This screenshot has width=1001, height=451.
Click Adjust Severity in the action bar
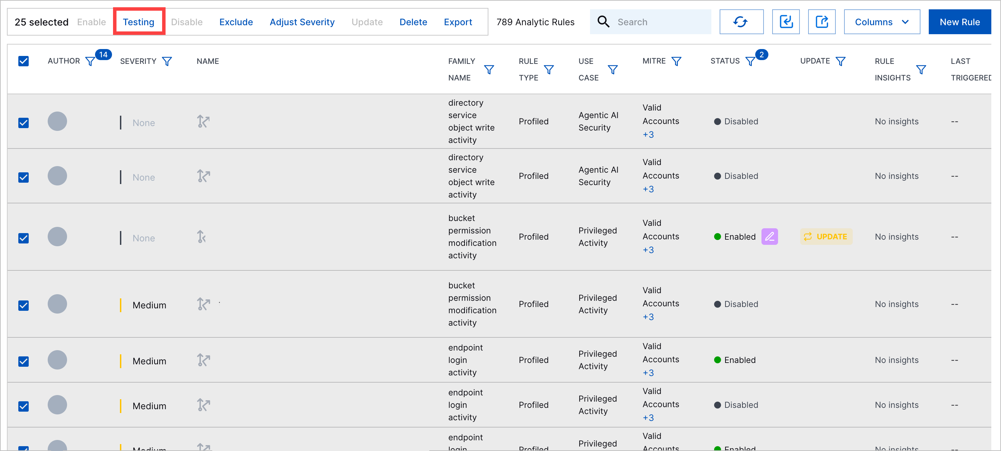click(x=302, y=22)
